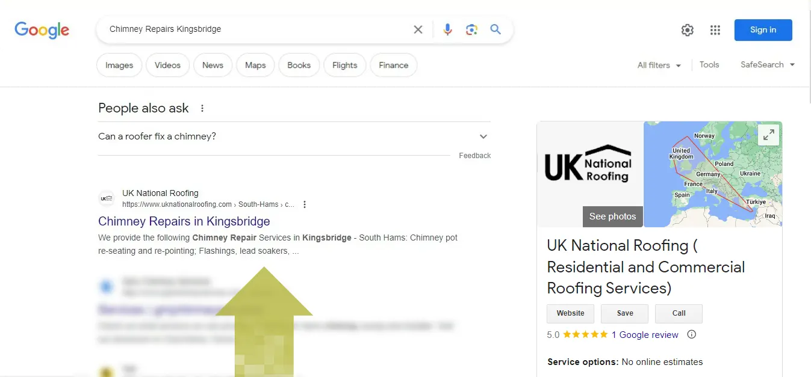Open Google Lens image search
The height and width of the screenshot is (377, 811).
click(471, 29)
